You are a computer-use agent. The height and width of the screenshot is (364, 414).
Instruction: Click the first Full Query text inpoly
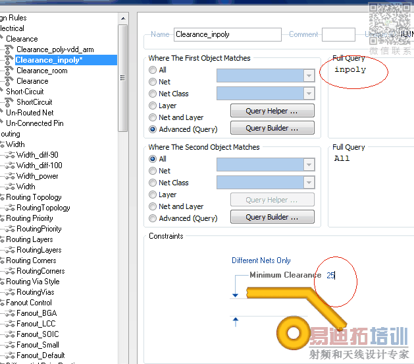(x=350, y=70)
